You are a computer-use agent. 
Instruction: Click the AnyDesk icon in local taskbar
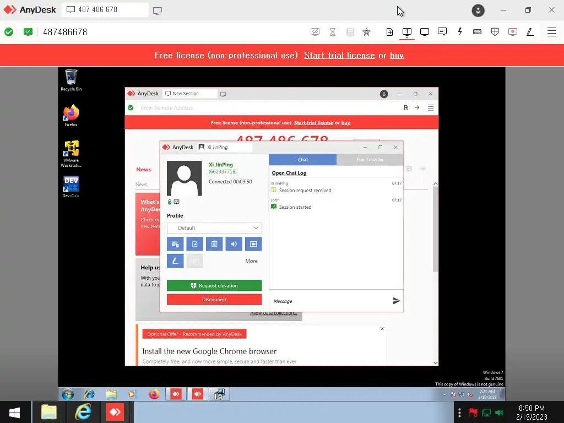[115, 413]
